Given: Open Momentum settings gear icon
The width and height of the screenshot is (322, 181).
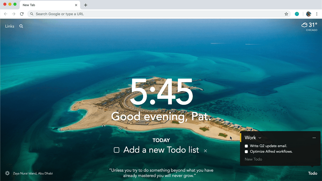Looking at the screenshot, I should [7, 173].
